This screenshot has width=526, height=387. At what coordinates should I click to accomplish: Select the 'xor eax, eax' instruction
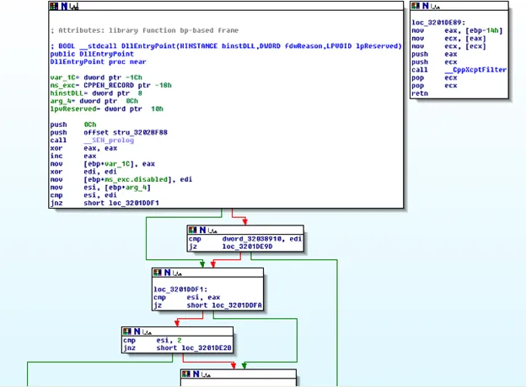[83, 148]
